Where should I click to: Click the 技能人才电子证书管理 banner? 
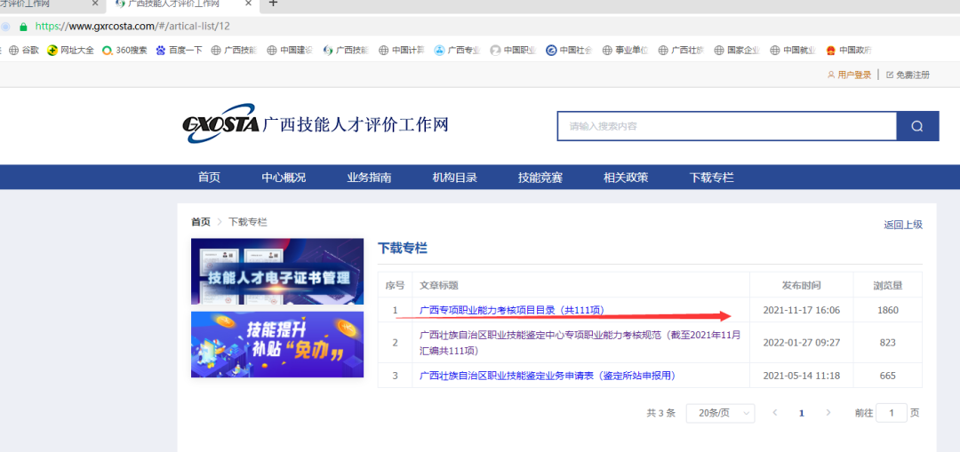pos(277,272)
